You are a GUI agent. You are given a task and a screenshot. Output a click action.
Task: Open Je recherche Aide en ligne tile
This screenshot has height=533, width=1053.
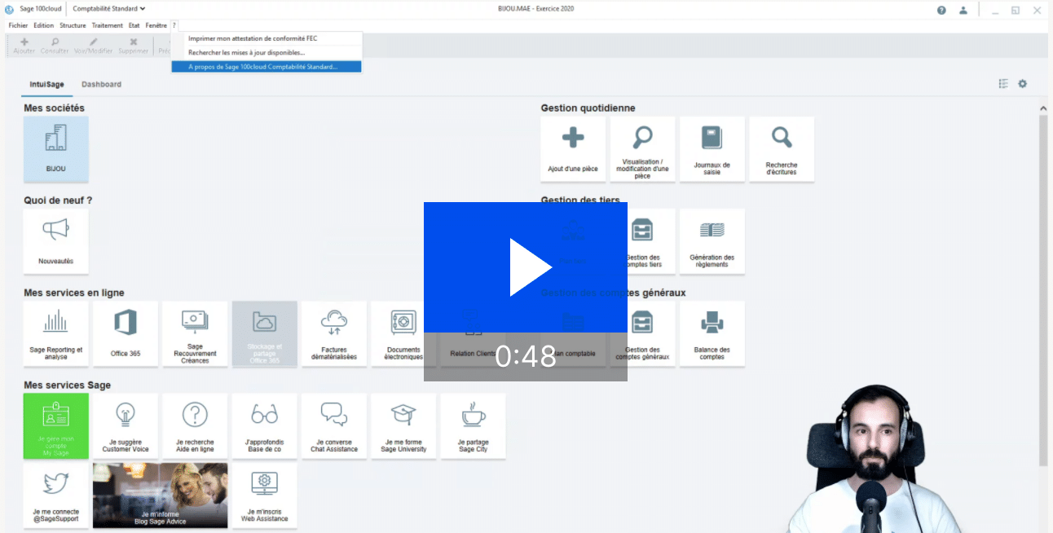coord(195,426)
